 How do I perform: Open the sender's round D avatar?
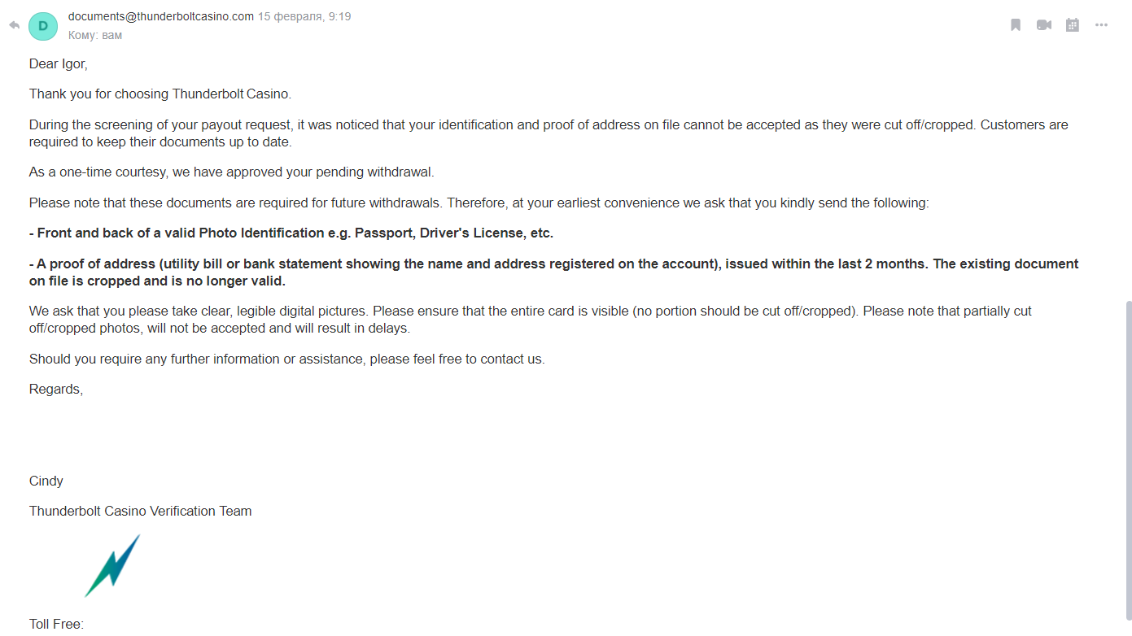[x=43, y=26]
